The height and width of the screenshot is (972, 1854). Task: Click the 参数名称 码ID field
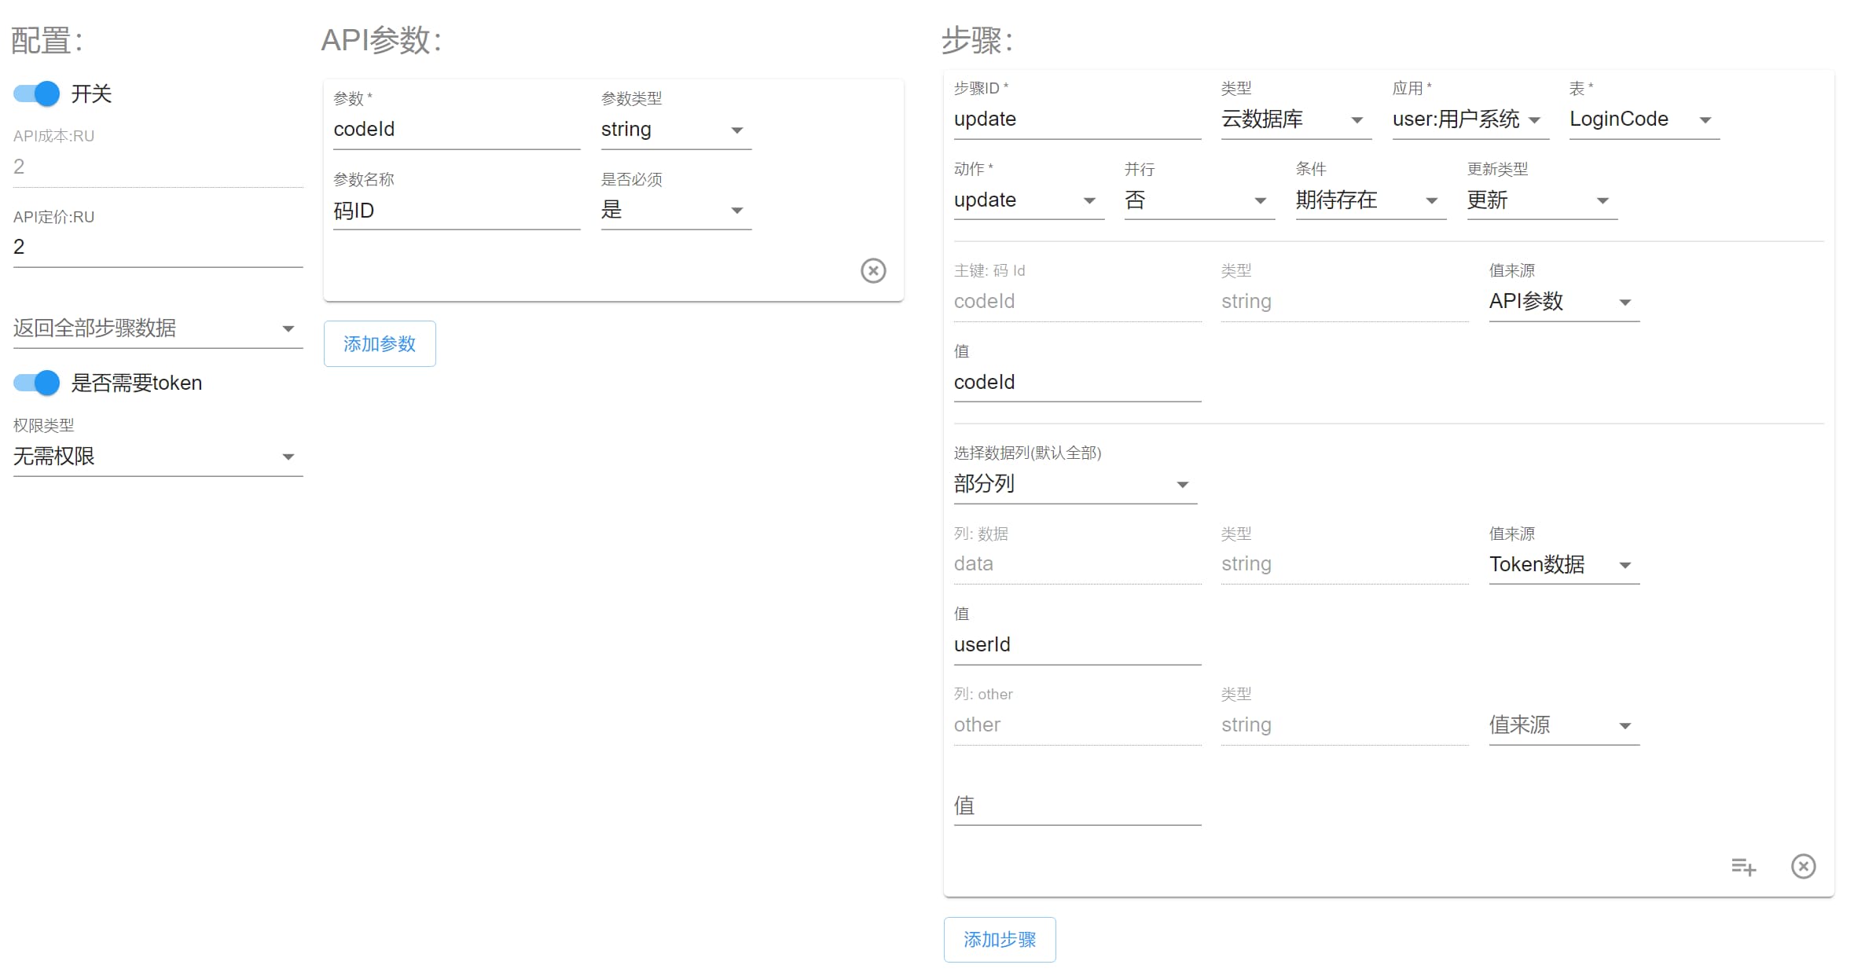click(456, 211)
